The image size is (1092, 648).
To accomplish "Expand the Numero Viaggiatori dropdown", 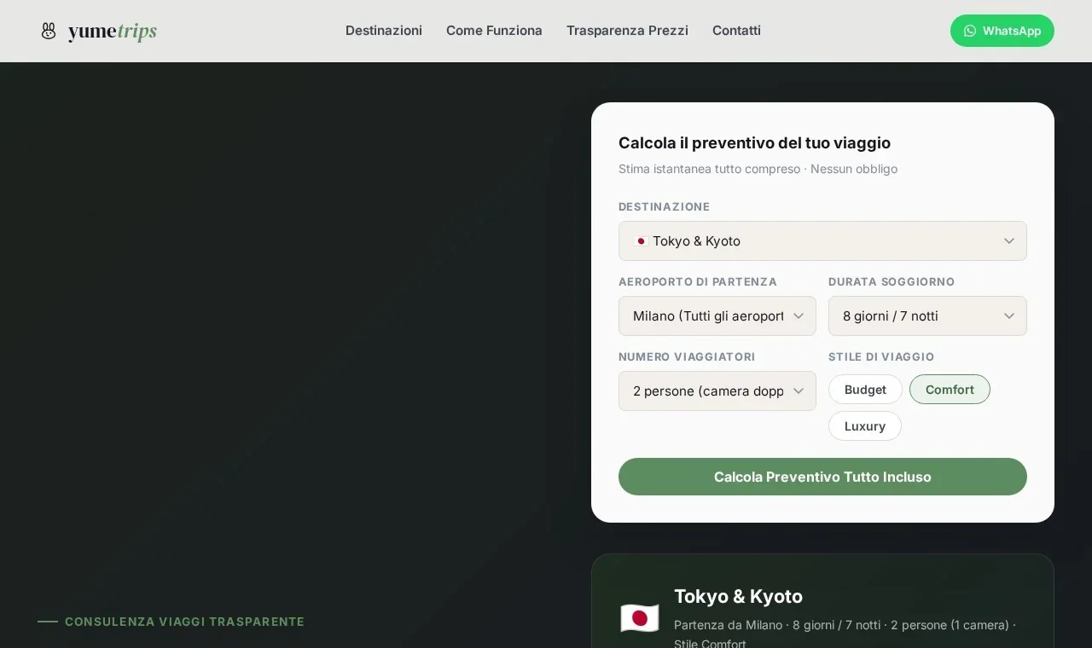I will (x=717, y=391).
